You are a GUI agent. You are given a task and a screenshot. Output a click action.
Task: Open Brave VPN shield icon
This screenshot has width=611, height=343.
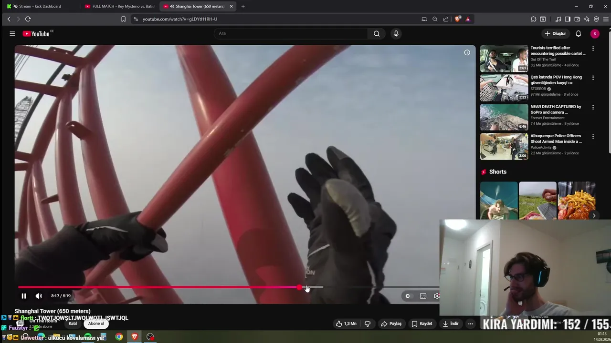[x=596, y=19]
